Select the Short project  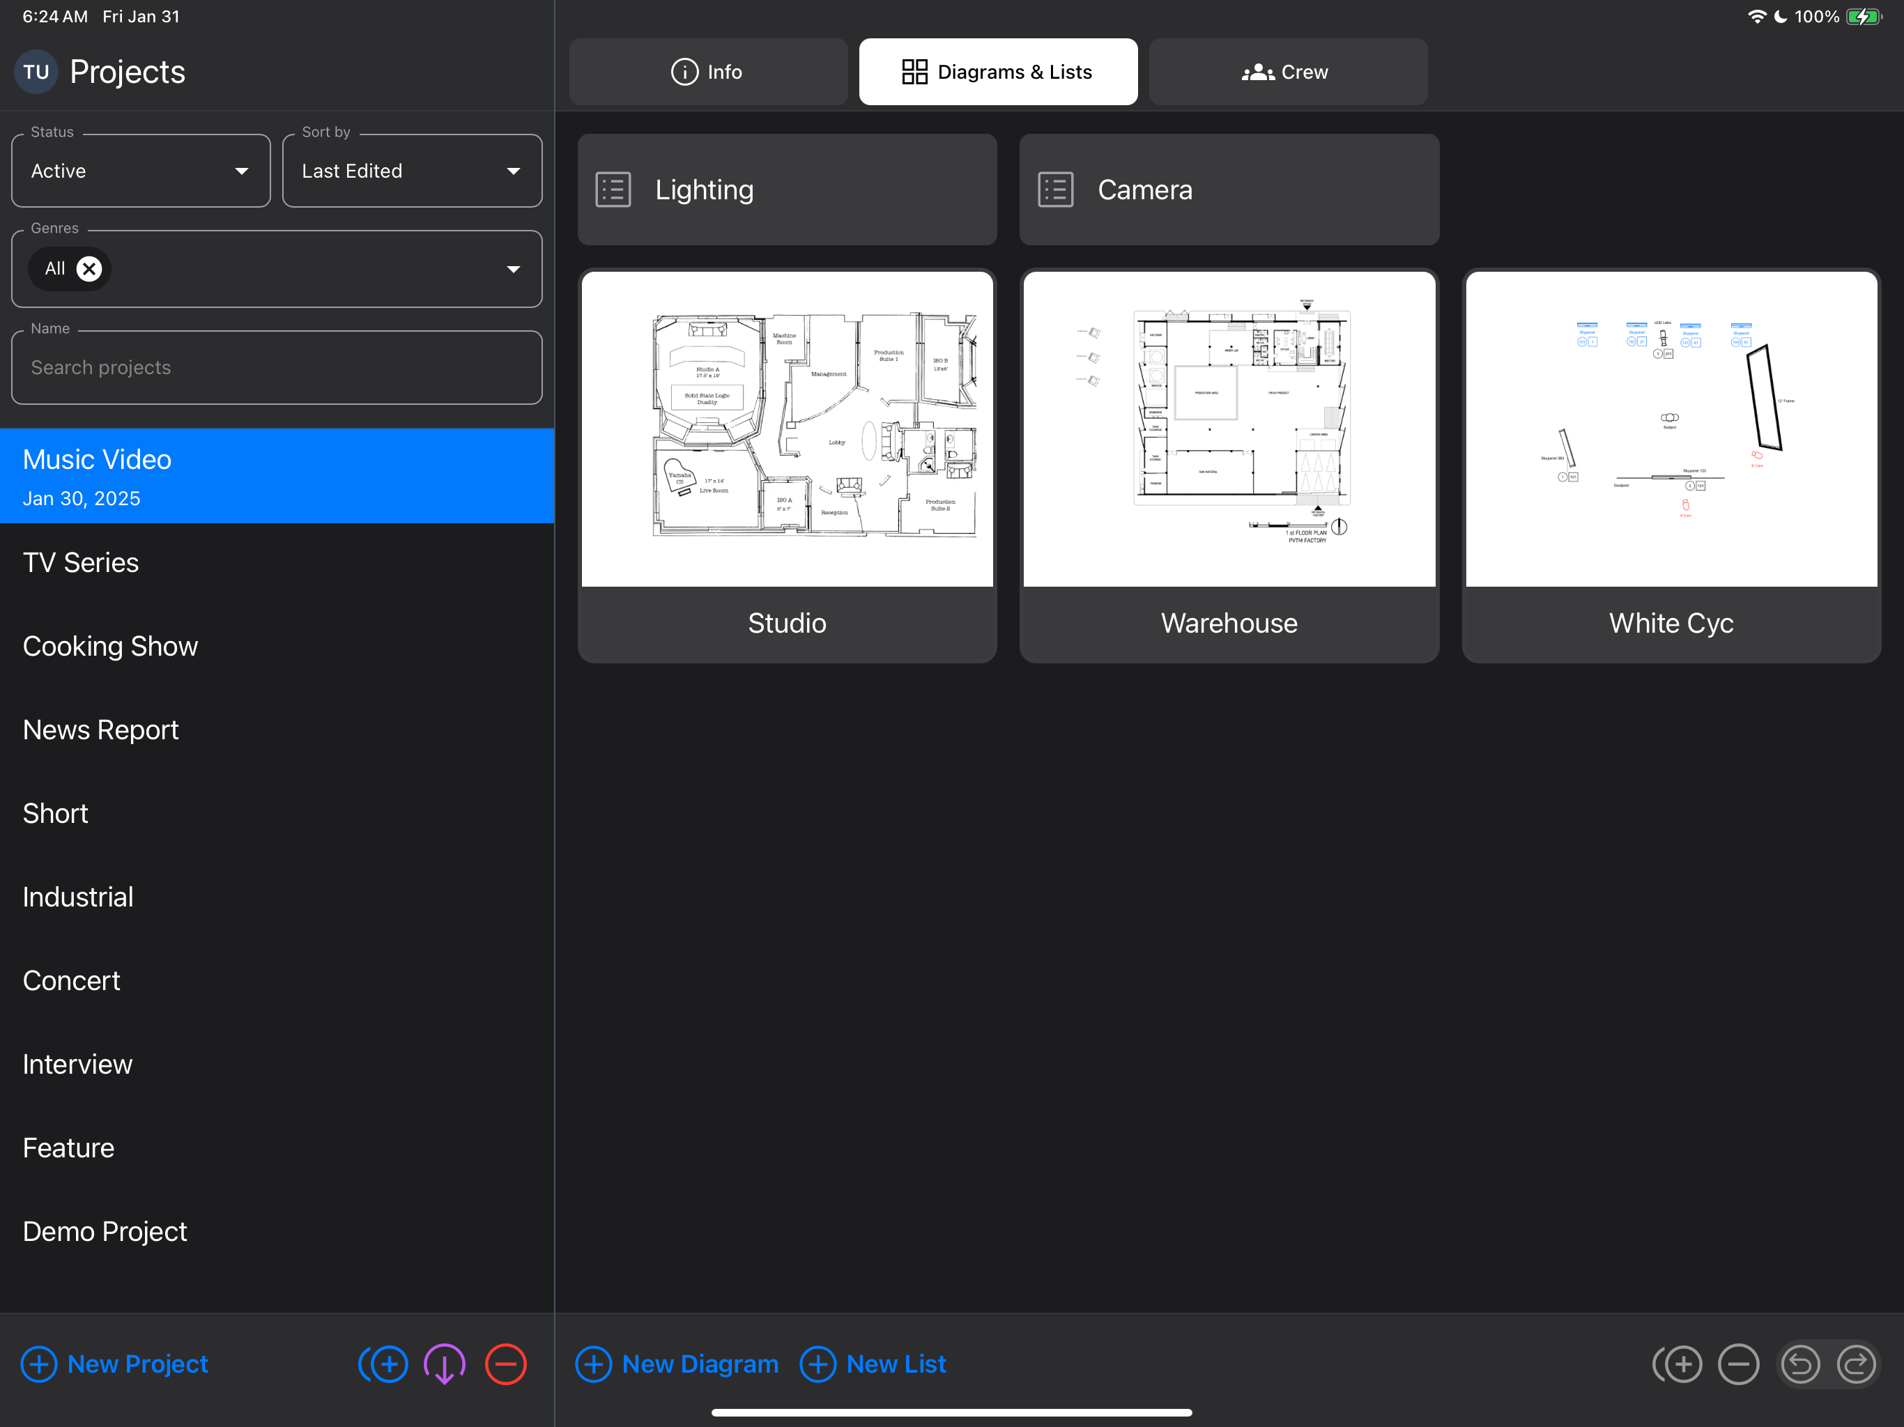(277, 813)
